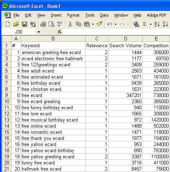Viewport: 170px width, 172px height.
Task: Click the AutoSum sigma icon
Action: [x=144, y=24]
